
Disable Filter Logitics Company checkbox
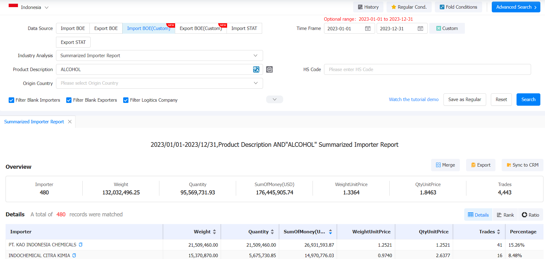coord(126,100)
